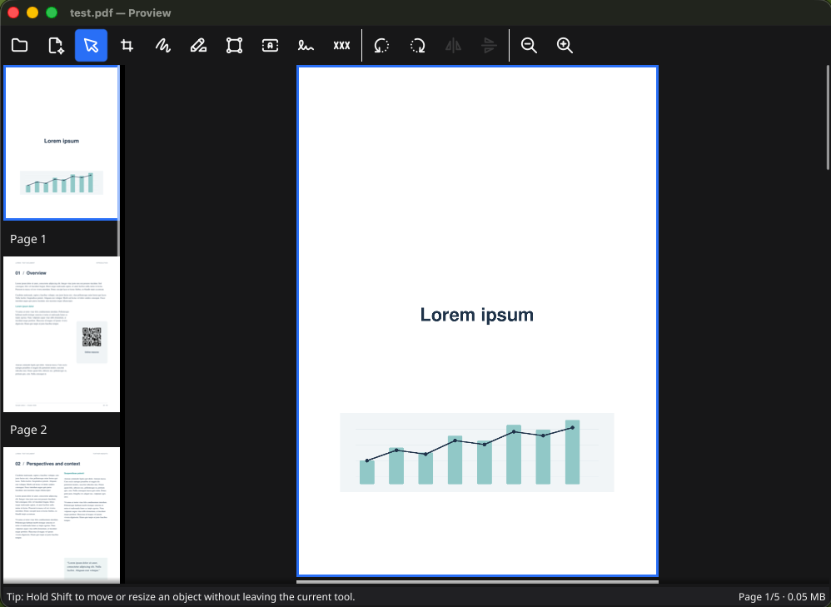Screen dimensions: 831x607
Task: Click the 'test.pdf — Proview' window title
Action: pos(120,12)
